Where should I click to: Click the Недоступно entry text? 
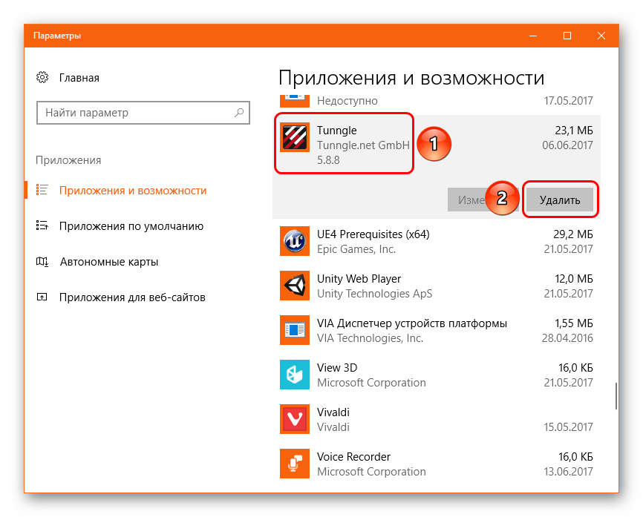coord(347,100)
